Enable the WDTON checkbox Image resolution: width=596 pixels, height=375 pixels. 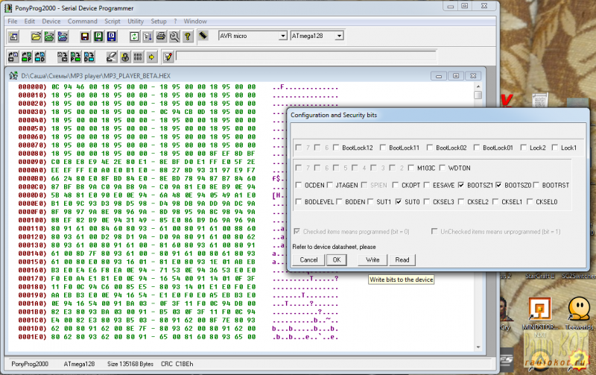click(x=442, y=168)
